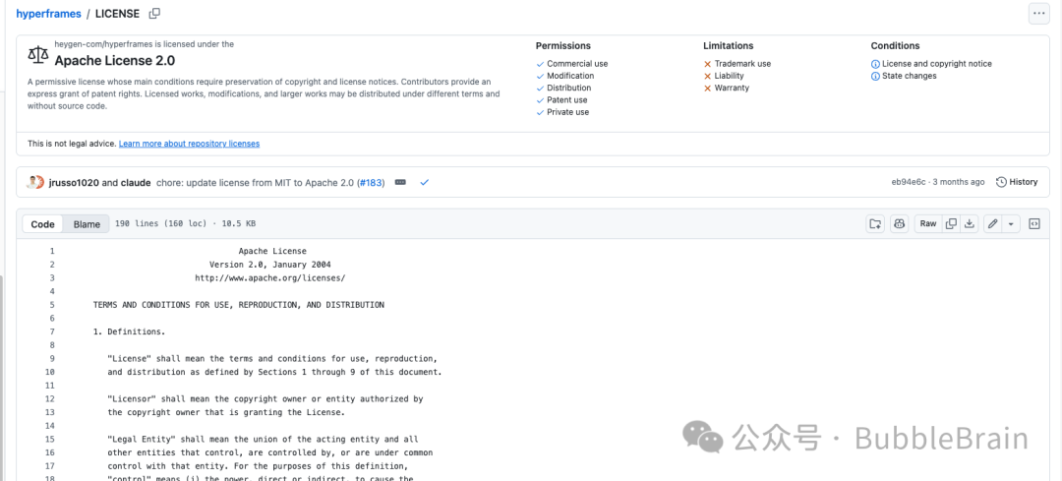Open the symbols panel icon

(x=1034, y=223)
